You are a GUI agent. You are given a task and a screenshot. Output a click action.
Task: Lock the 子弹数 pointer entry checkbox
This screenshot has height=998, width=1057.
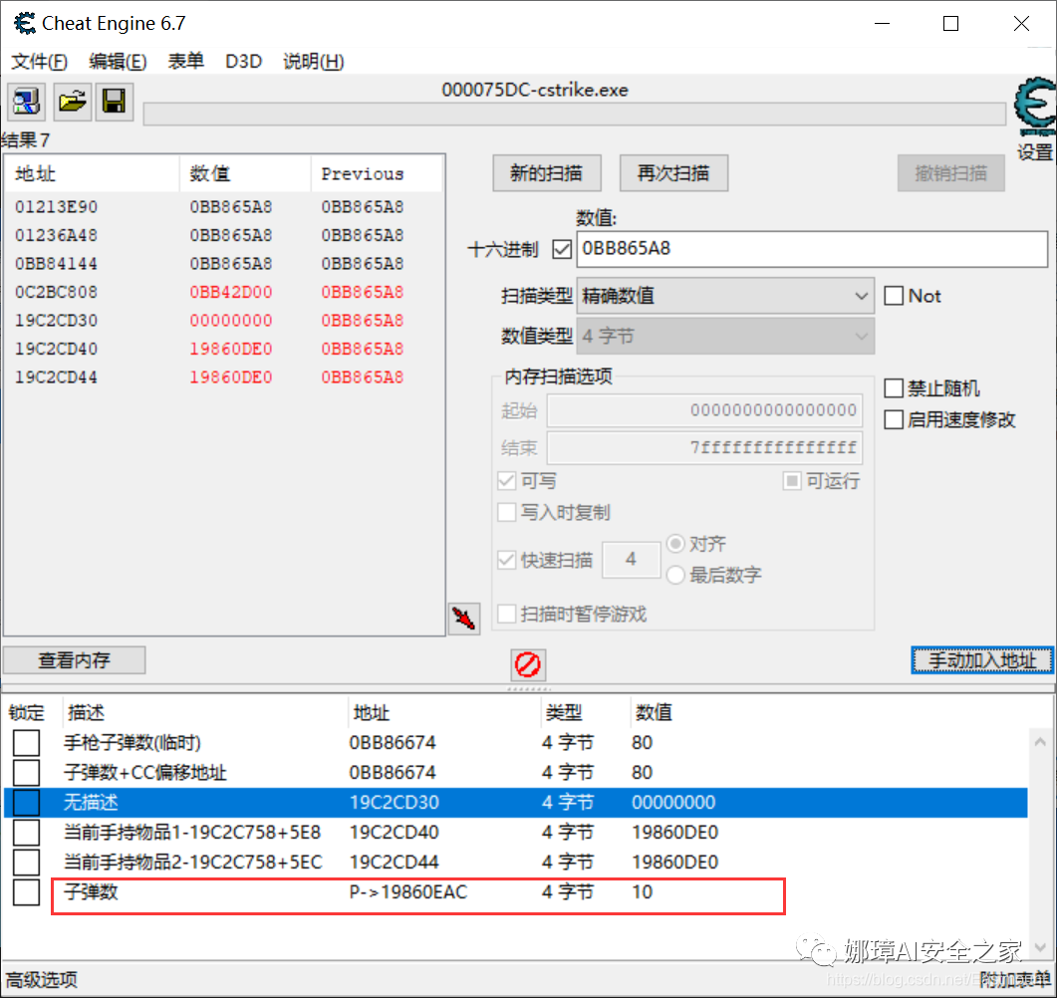tap(26, 892)
